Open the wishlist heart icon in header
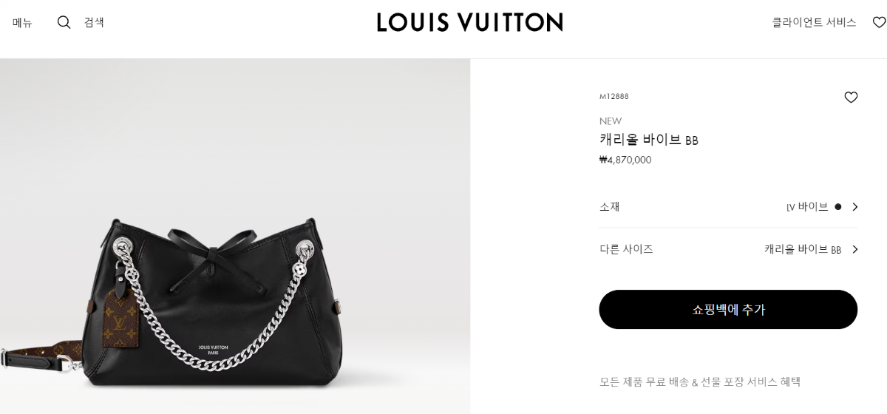The width and height of the screenshot is (887, 414). (x=879, y=22)
